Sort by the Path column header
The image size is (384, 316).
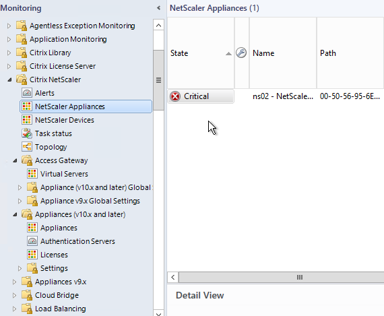[350, 53]
